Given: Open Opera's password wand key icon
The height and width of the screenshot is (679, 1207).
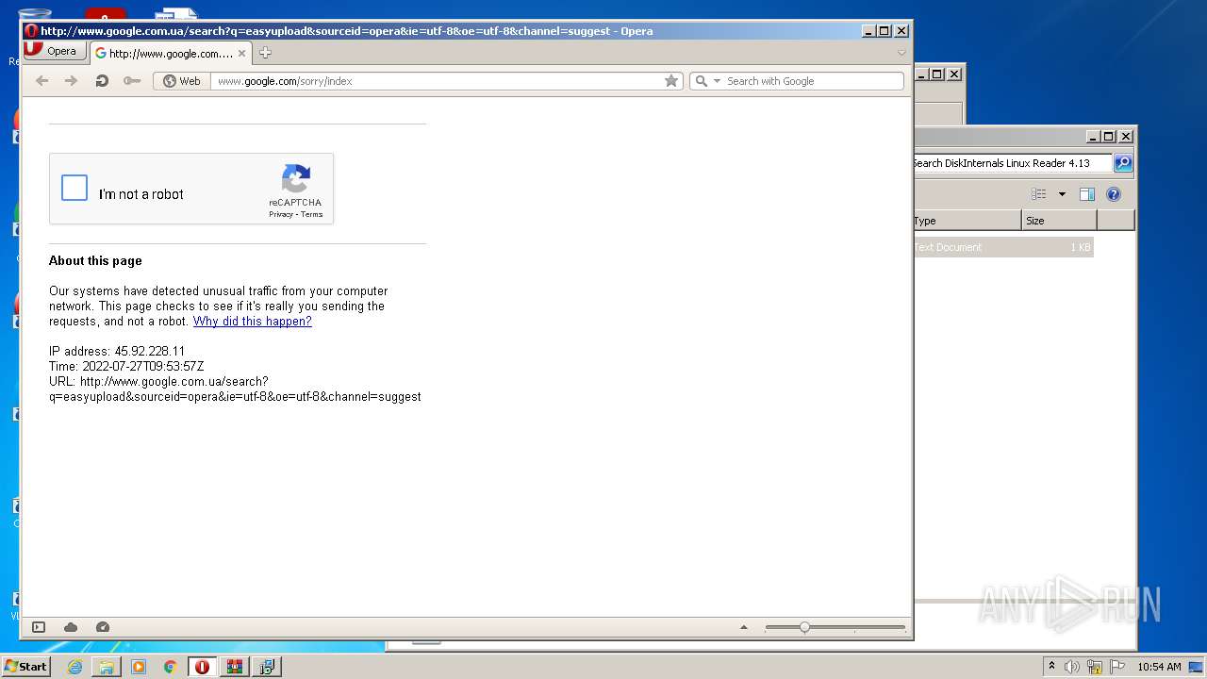Looking at the screenshot, I should (x=132, y=81).
